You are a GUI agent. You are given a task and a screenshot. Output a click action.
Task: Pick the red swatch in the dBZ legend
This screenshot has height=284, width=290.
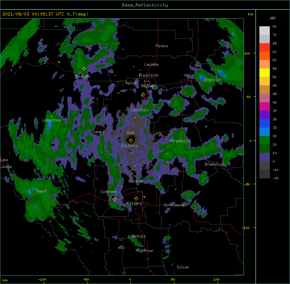point(264,48)
